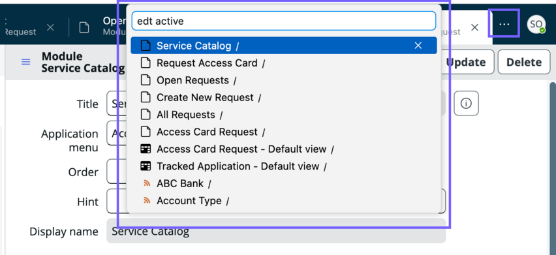Open the SO user avatar menu
Screen dimensions: 556x255
point(536,24)
